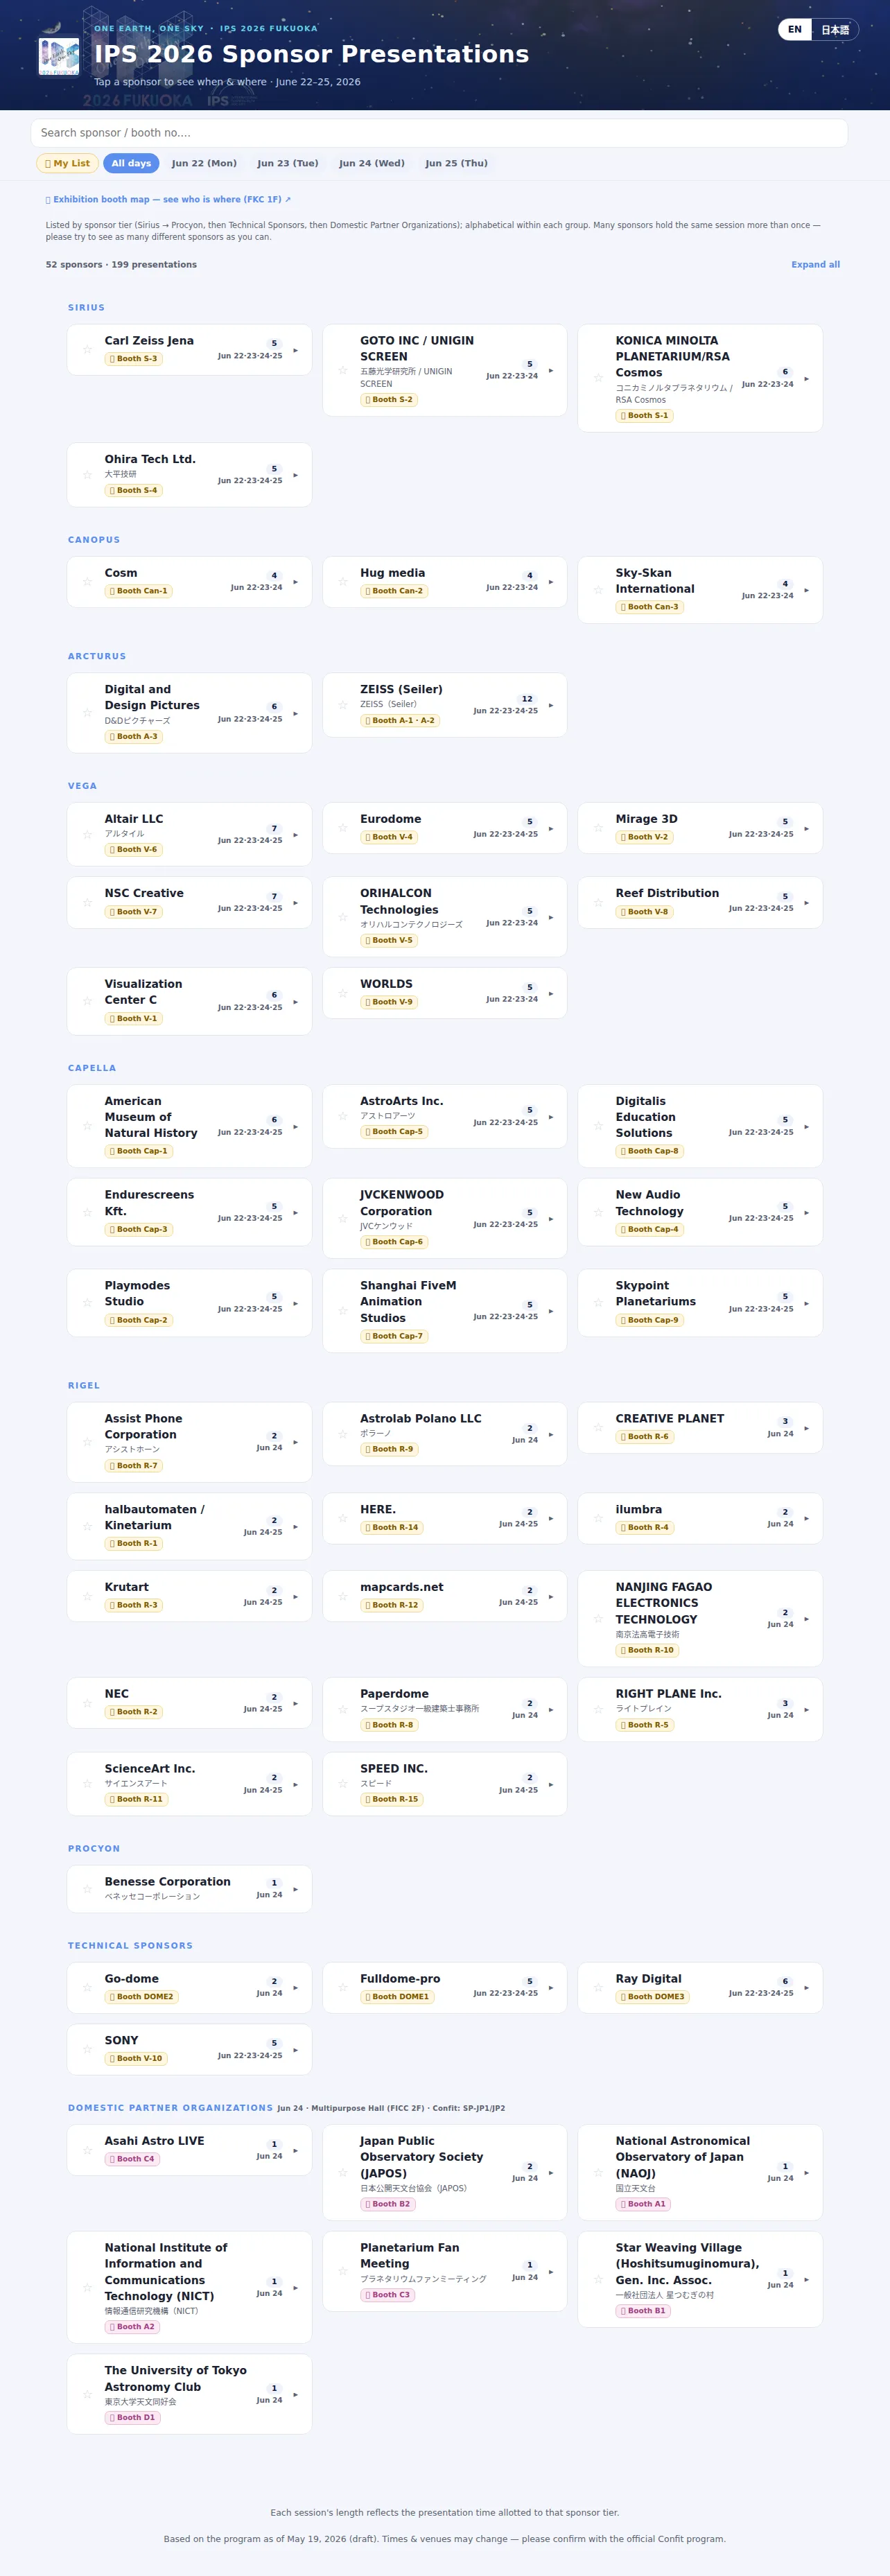Favorite the Cosm sponsor star

87,581
